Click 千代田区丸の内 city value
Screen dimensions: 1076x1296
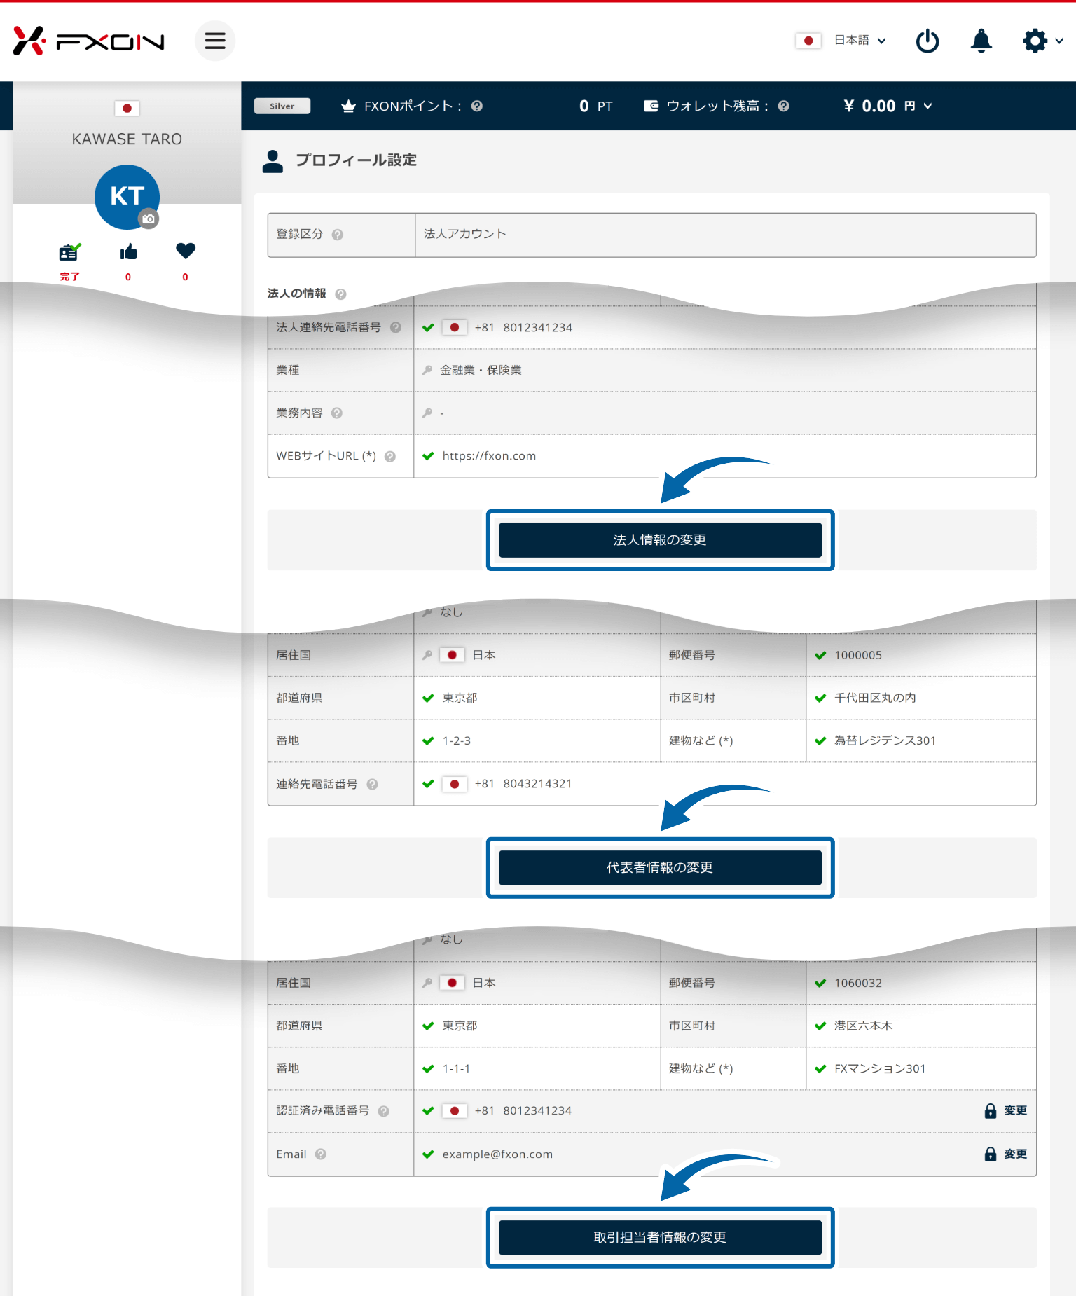pos(875,698)
